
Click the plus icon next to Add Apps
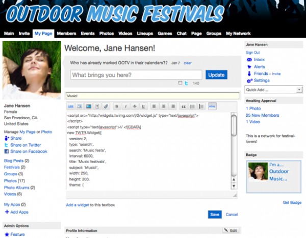tap(7, 212)
